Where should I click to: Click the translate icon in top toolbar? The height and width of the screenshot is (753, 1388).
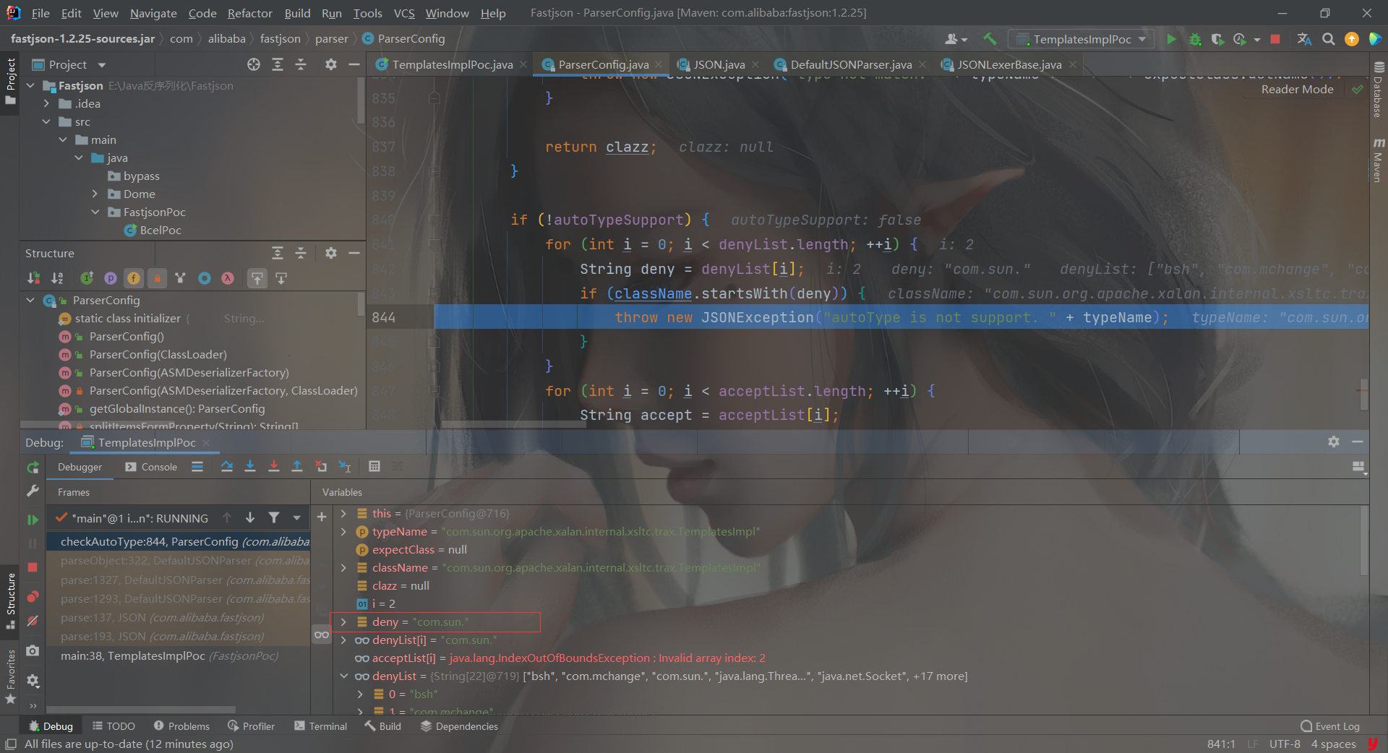click(1304, 39)
